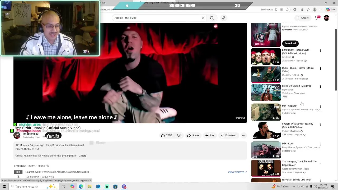Image resolution: width=338 pixels, height=190 pixels.
Task: Open options menu for Sleep On Myself
Action: pyautogui.click(x=321, y=86)
